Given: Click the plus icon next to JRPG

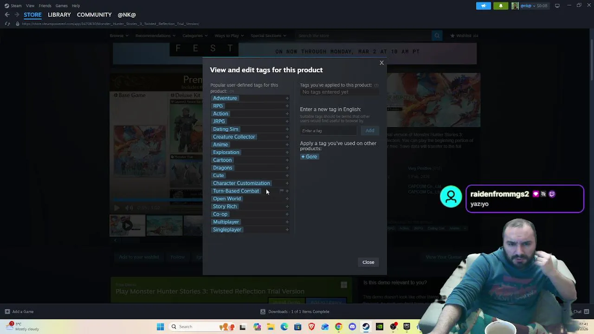Looking at the screenshot, I should click(x=287, y=122).
